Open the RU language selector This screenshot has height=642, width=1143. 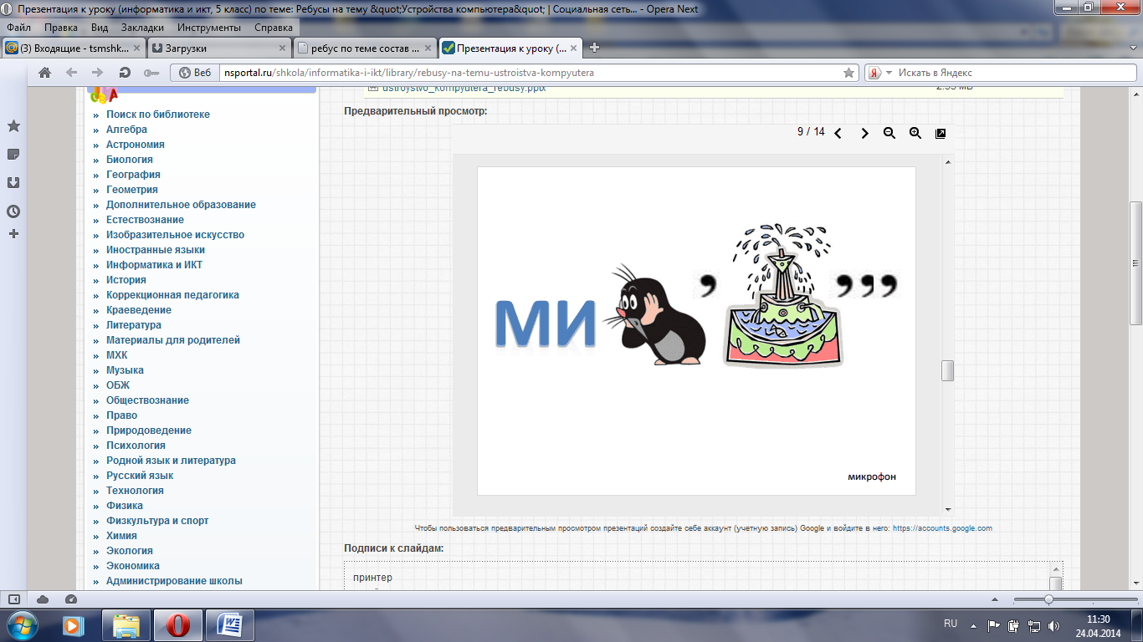point(951,624)
